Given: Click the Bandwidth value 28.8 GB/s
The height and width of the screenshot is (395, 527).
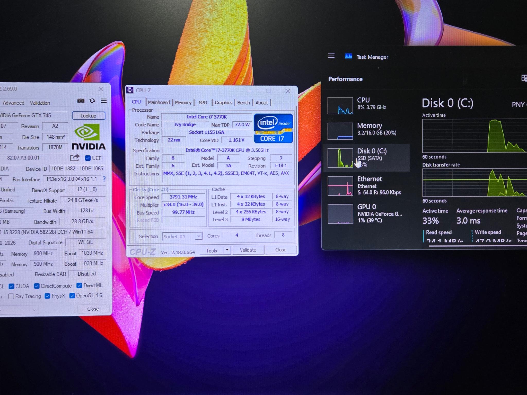Looking at the screenshot, I should pyautogui.click(x=82, y=221).
